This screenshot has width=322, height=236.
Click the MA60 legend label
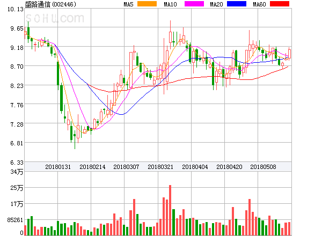pos(259,4)
